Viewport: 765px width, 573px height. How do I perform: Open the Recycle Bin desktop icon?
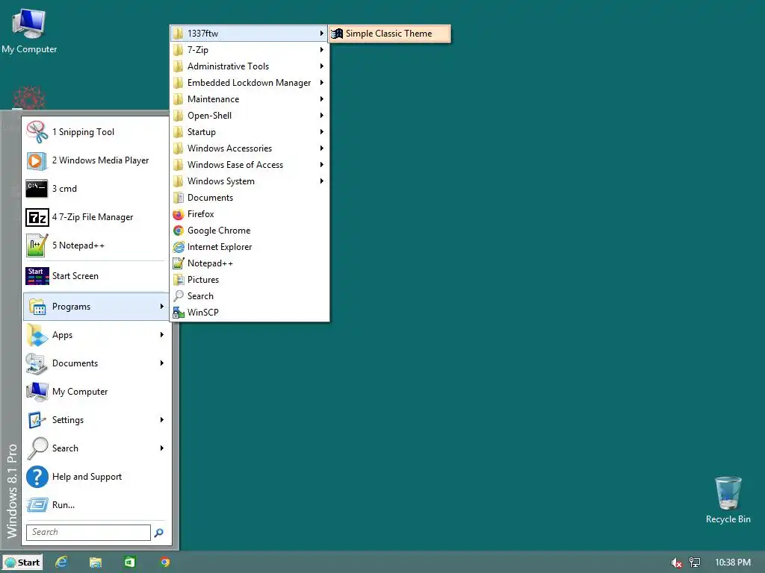tap(728, 493)
